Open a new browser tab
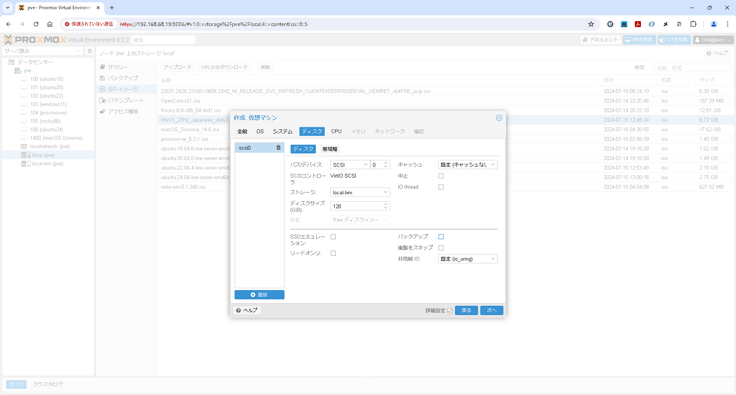 tap(112, 8)
